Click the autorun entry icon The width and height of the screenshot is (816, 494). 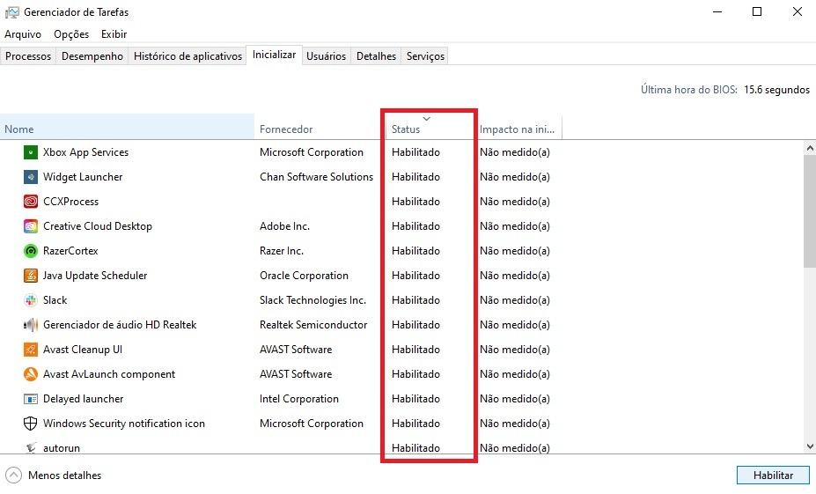pyautogui.click(x=31, y=447)
